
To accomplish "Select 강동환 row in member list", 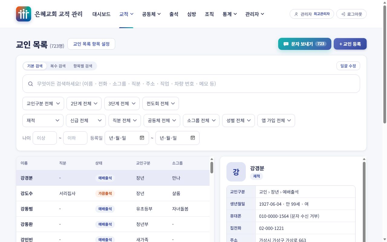I will coord(113,224).
